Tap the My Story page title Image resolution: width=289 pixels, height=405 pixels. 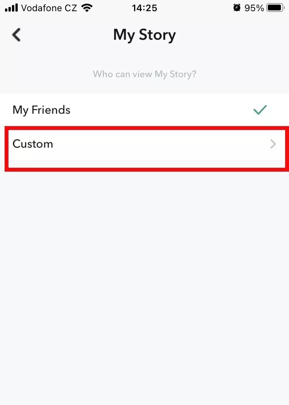click(144, 35)
